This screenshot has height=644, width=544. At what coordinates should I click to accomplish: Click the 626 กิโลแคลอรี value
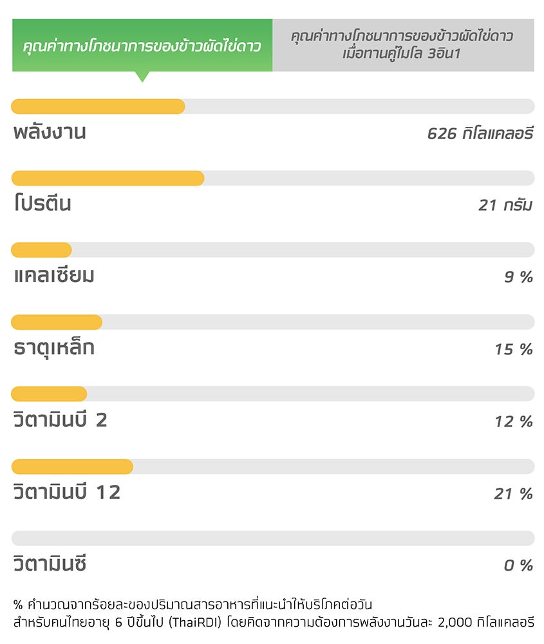coord(480,133)
